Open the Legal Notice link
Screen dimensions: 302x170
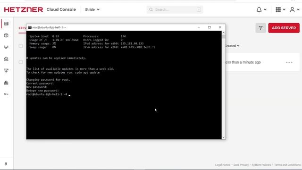pos(223,165)
